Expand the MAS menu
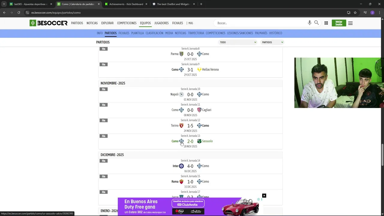Viewport: 384px width, 216px height. click(190, 23)
